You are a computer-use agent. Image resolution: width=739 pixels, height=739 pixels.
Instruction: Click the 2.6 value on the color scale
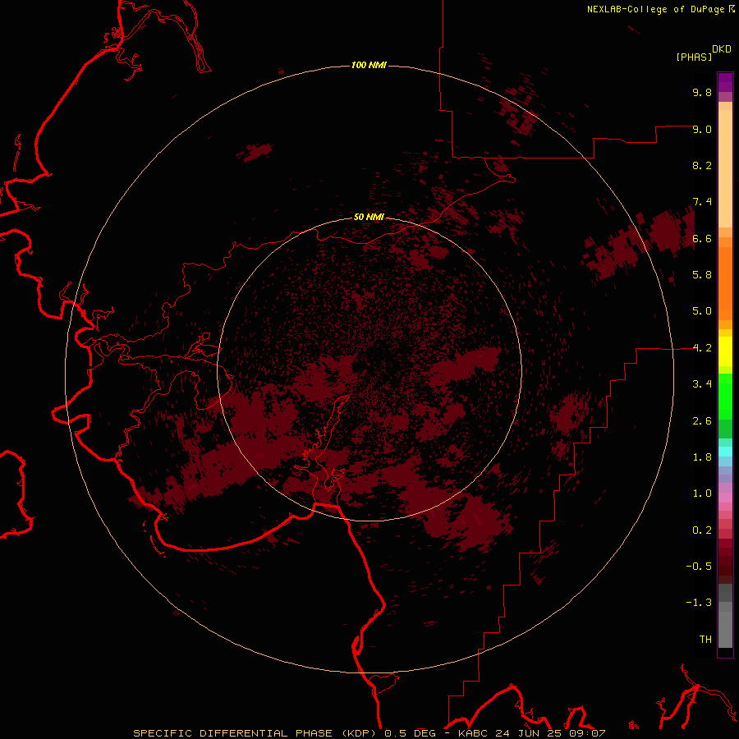pyautogui.click(x=702, y=421)
